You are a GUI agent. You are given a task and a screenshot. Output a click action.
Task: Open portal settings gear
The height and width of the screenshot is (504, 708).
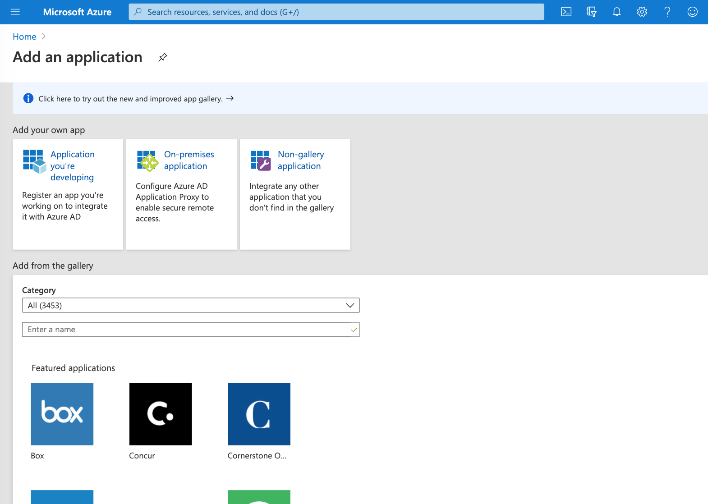click(642, 12)
